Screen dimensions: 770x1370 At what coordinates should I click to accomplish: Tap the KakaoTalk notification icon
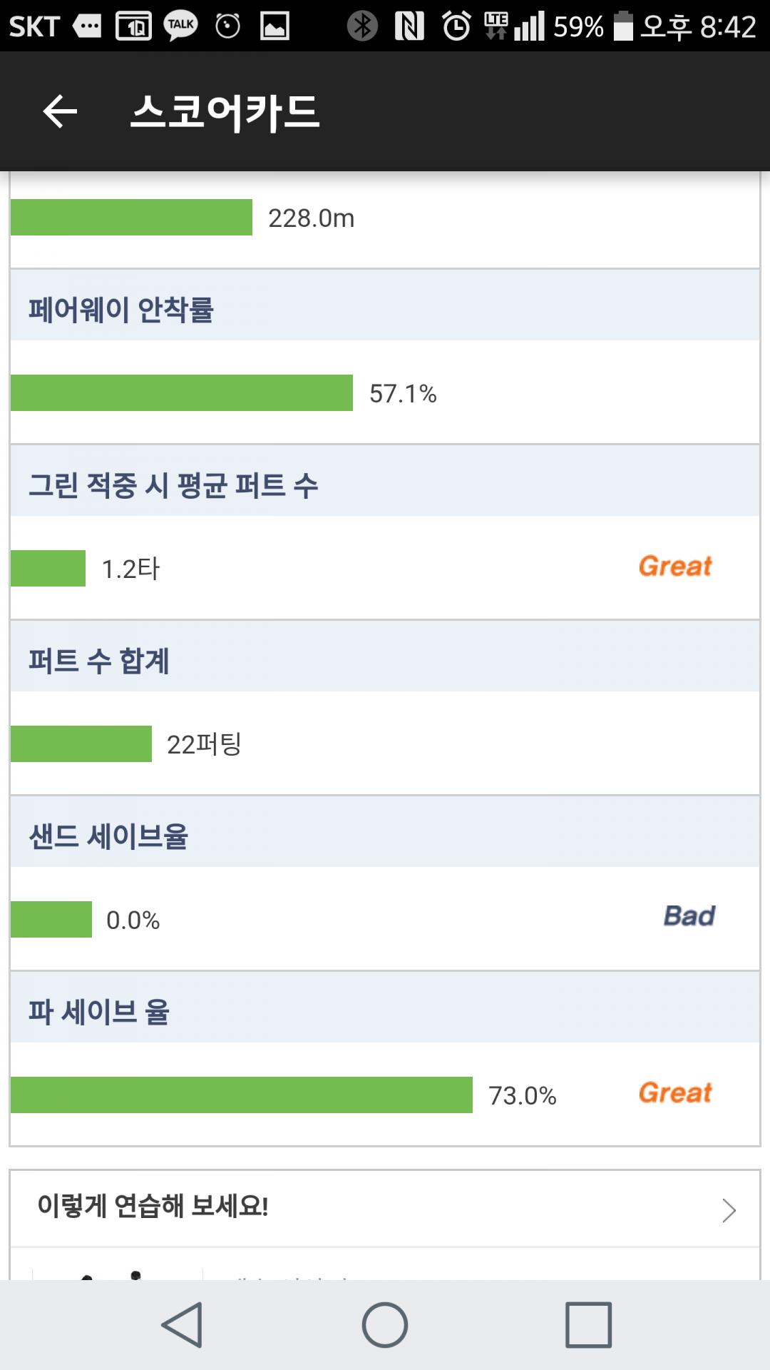tap(180, 26)
